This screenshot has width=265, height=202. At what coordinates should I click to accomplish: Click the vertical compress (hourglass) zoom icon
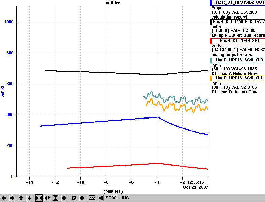point(56,198)
